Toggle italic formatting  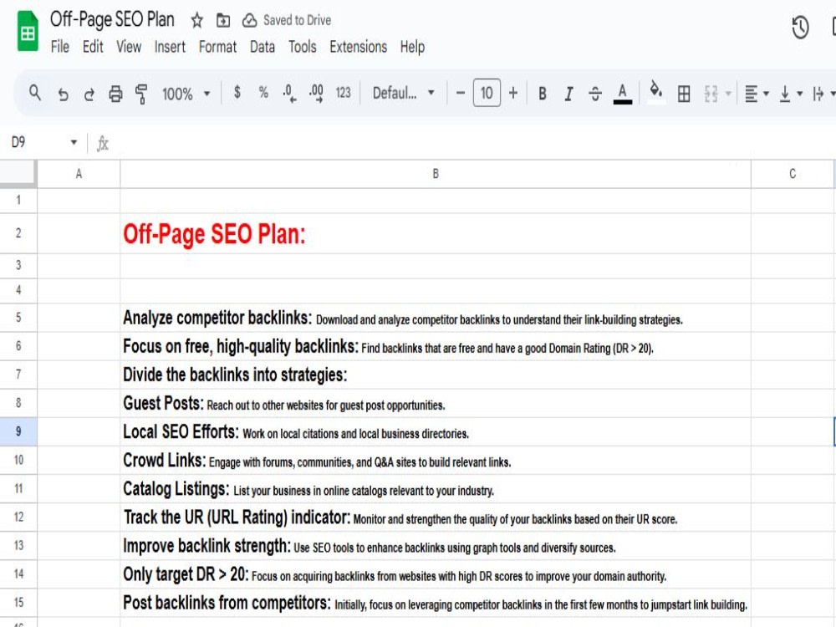(568, 94)
